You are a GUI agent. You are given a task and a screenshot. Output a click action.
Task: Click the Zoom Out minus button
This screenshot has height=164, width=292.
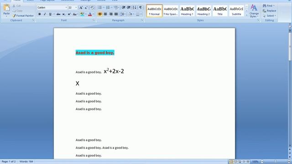(262, 162)
